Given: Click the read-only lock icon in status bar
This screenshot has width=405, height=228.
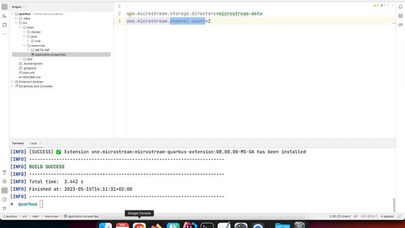Looking at the screenshot, I should pyautogui.click(x=399, y=217).
